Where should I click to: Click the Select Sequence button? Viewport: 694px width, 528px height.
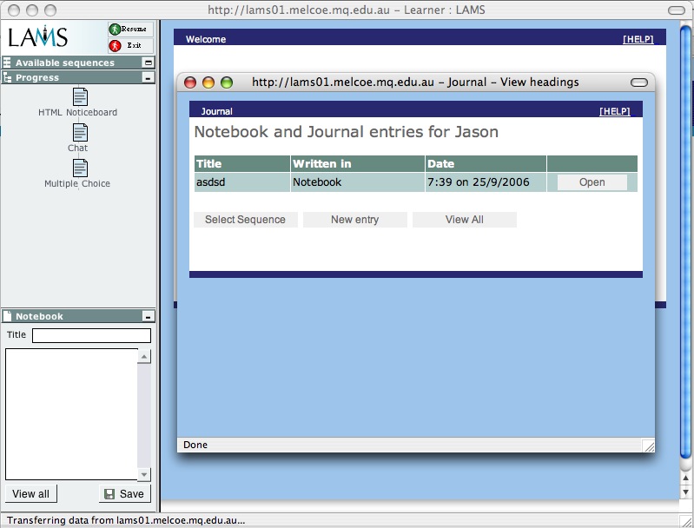245,220
